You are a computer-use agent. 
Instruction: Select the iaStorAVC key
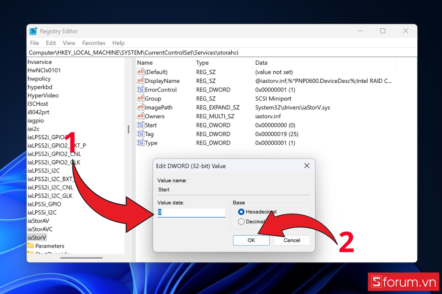coord(40,229)
